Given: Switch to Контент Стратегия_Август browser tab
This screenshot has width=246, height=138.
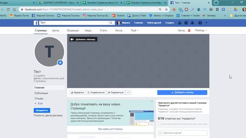Looking at the screenshot, I should pyautogui.click(x=103, y=3).
